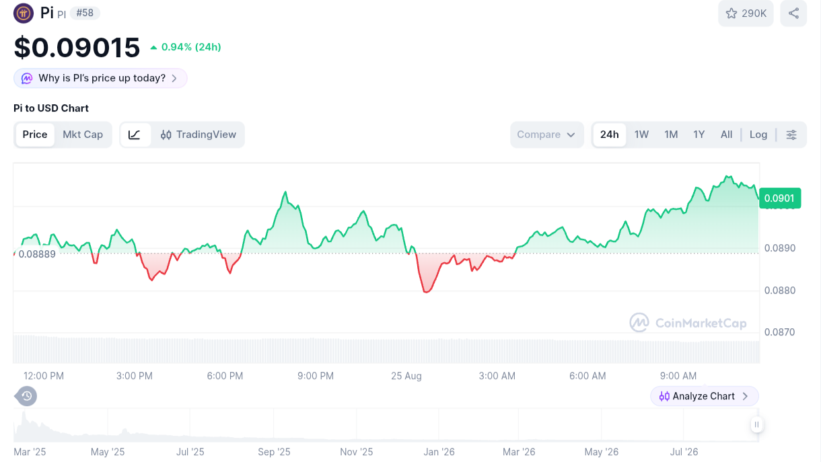The image size is (821, 462).
Task: Click the PI ticker symbol text
Action: pos(61,14)
